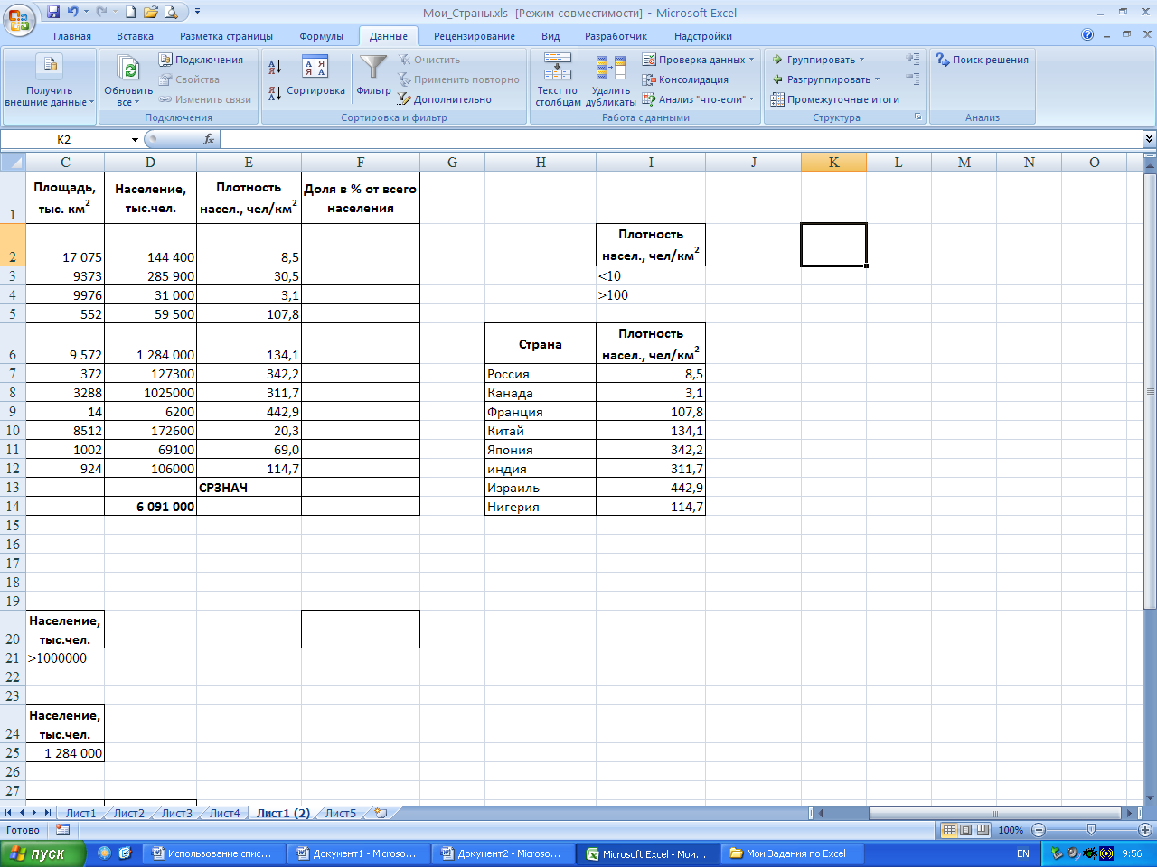
Task: Open Поиск решения solver
Action: (982, 60)
